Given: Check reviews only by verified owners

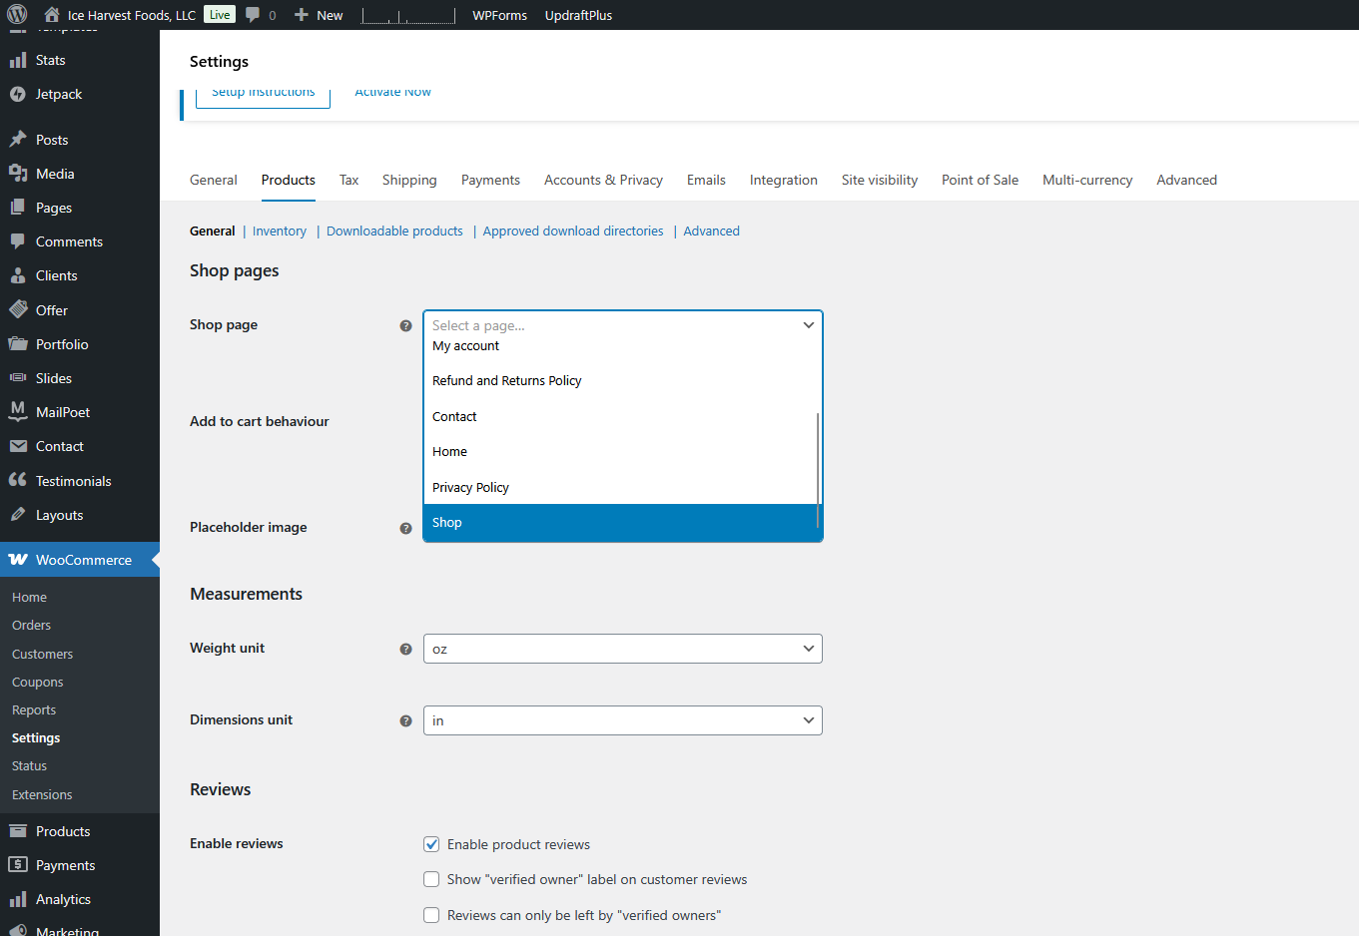Looking at the screenshot, I should tap(431, 915).
